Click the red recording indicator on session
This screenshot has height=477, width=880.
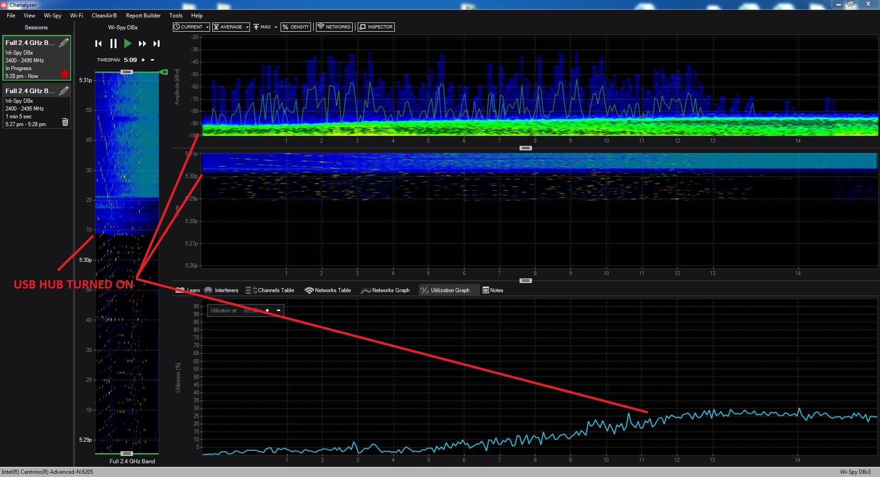coord(65,74)
